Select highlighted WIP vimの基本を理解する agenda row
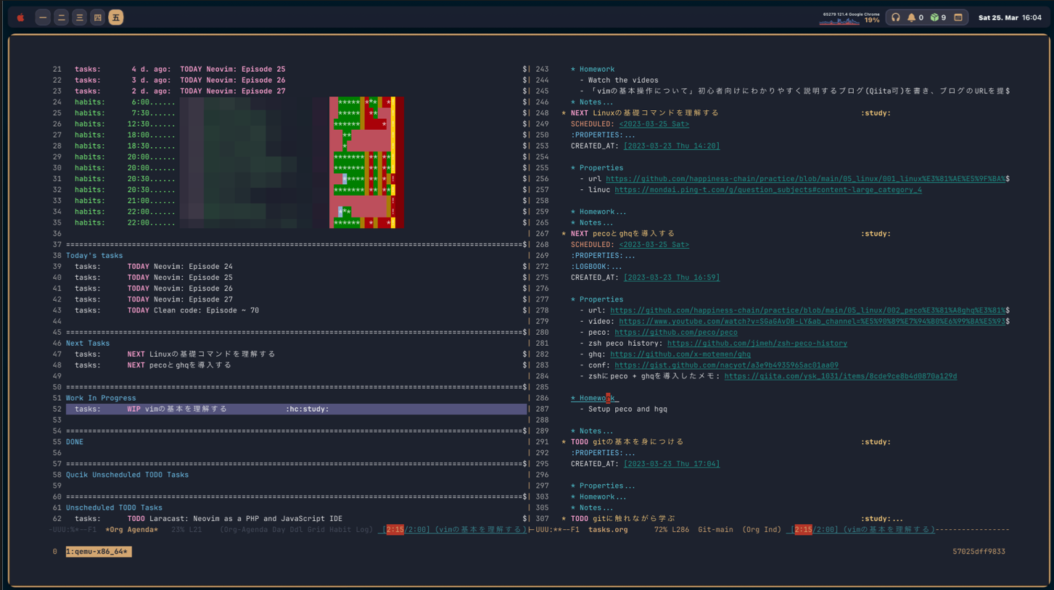The image size is (1054, 590). coord(296,409)
